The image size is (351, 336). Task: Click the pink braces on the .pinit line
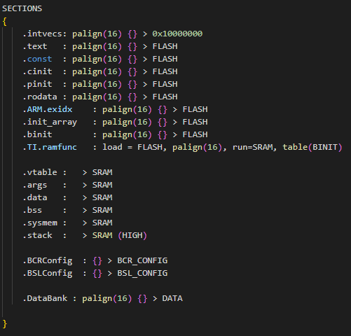point(132,84)
